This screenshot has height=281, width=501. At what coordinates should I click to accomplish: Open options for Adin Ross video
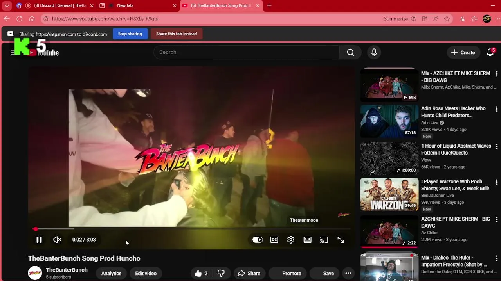pos(496,109)
